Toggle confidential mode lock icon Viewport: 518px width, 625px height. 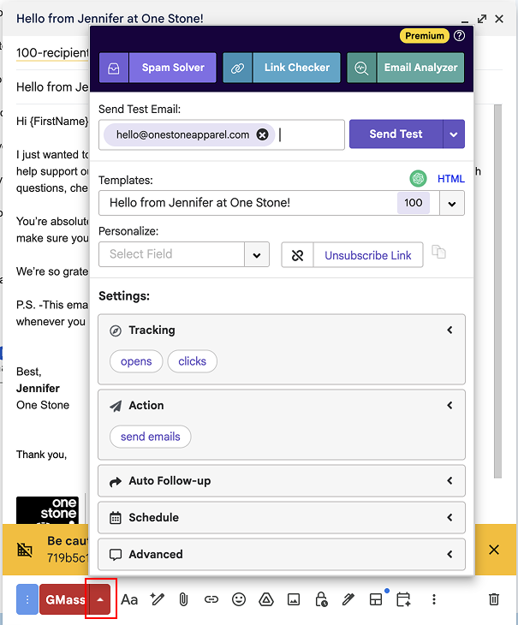tap(321, 599)
